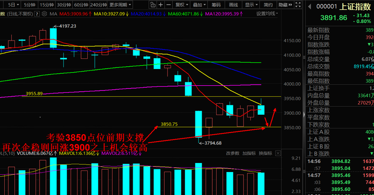Click 加指标 link
The width and height of the screenshot is (374, 195).
coord(249,153)
